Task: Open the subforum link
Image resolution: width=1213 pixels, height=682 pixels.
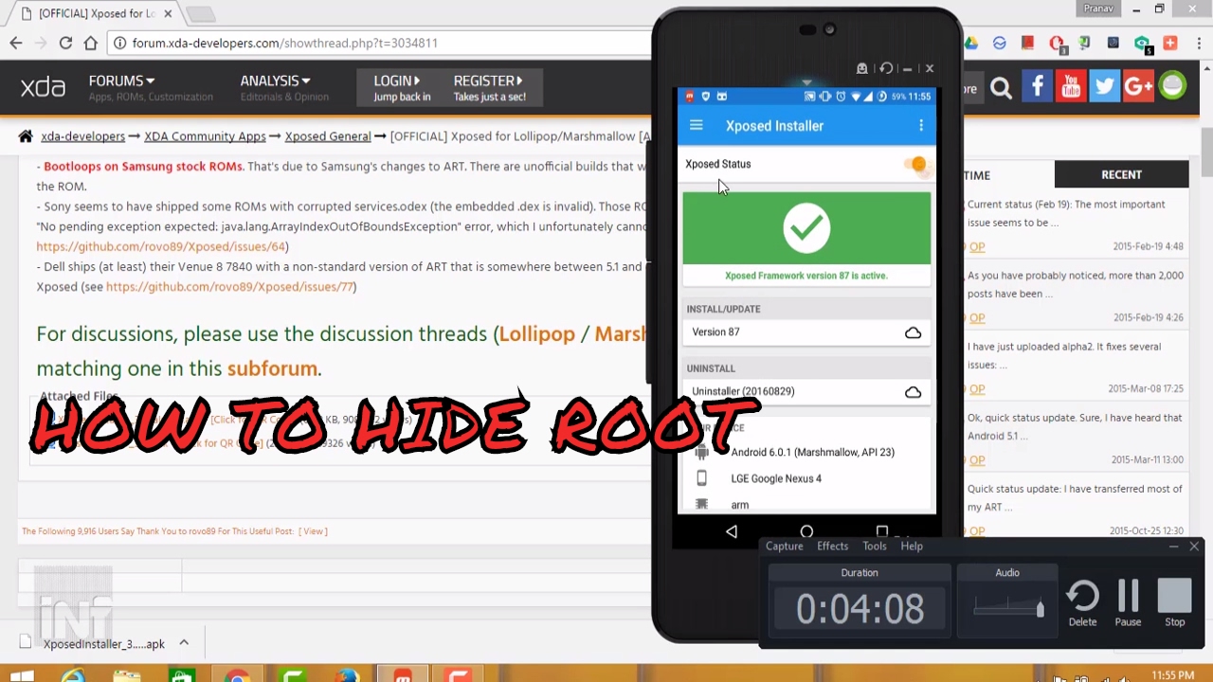Action: pyautogui.click(x=272, y=368)
